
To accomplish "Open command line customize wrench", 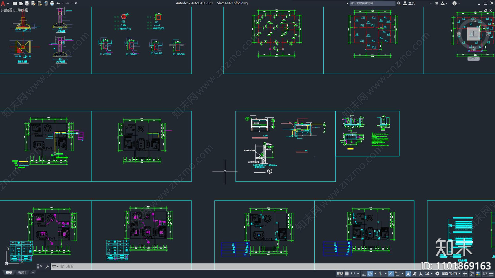I will (x=47, y=266).
